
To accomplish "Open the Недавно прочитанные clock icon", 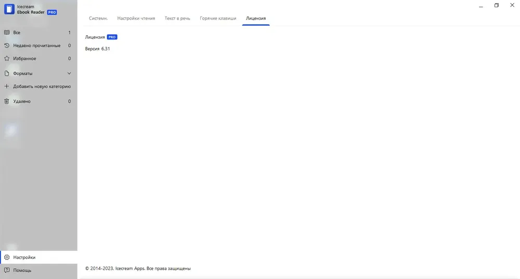I will pyautogui.click(x=7, y=46).
